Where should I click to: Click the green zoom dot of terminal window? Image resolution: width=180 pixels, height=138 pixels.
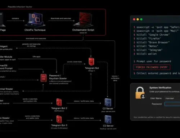click(141, 19)
